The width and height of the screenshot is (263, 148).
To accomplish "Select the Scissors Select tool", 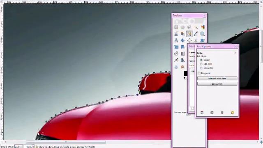I will 176,34.
